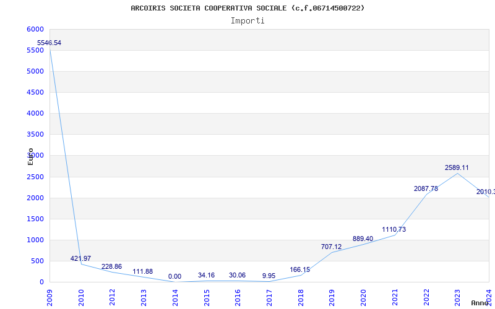495x309 pixels.
Task: Select the 9.95 data label
Action: (x=269, y=276)
